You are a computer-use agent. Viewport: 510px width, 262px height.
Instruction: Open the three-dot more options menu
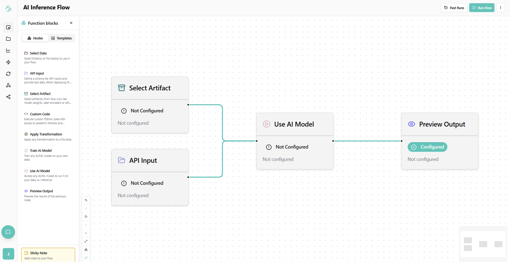tap(501, 8)
